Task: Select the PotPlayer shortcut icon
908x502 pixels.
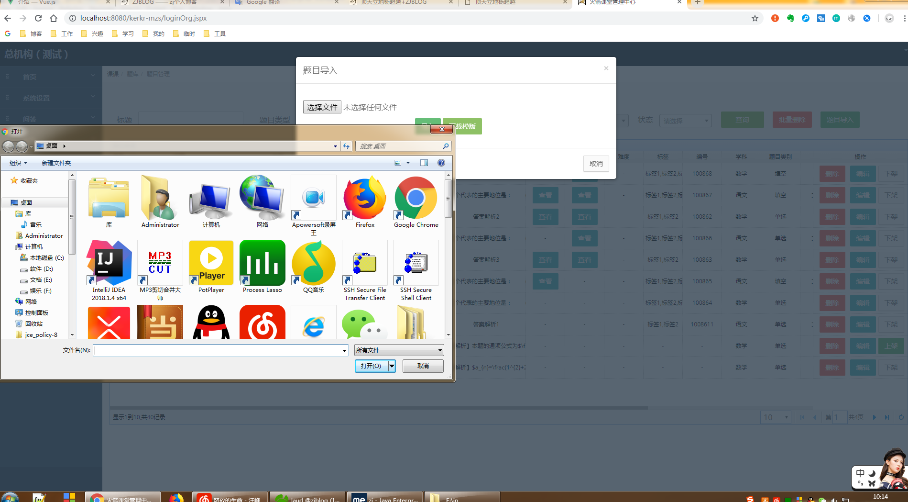Action: coord(211,263)
